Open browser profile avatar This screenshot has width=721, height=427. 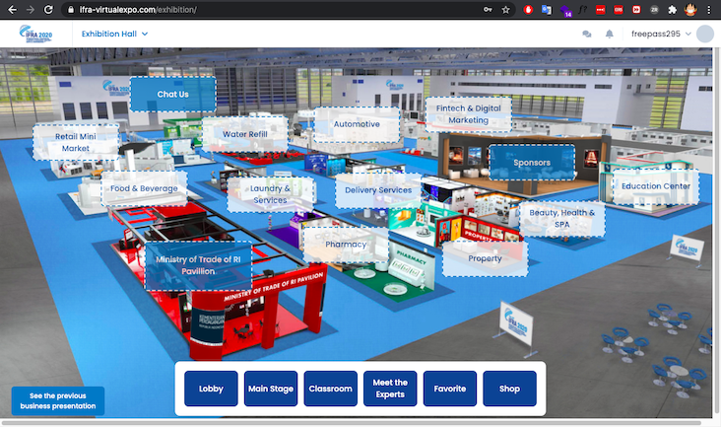690,9
